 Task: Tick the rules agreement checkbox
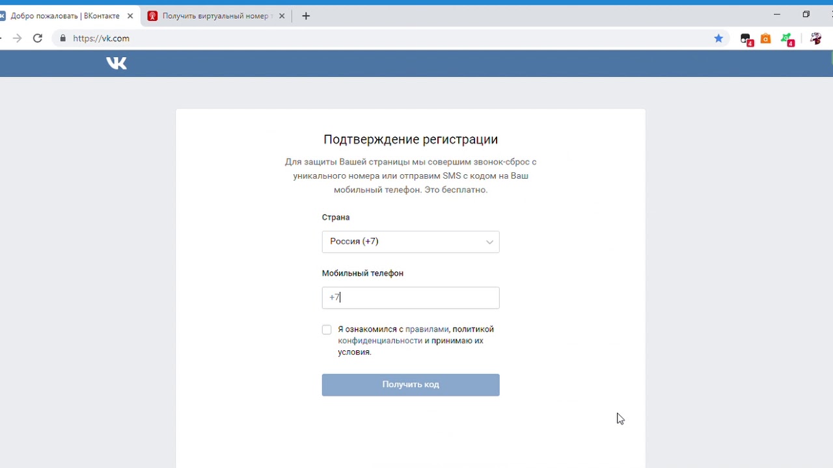327,330
